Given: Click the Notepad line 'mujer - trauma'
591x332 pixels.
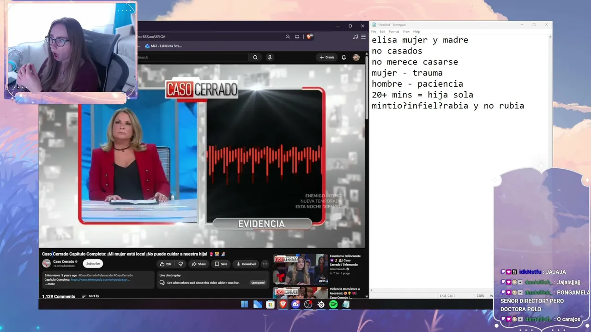Looking at the screenshot, I should pyautogui.click(x=407, y=73).
